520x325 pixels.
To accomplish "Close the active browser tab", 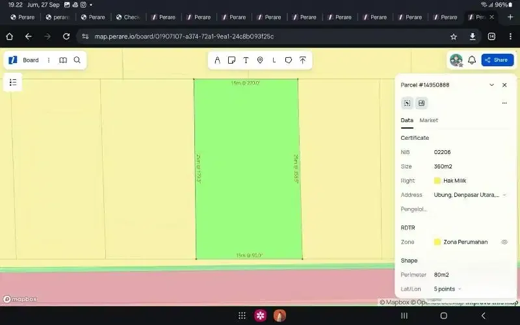I will [492, 17].
